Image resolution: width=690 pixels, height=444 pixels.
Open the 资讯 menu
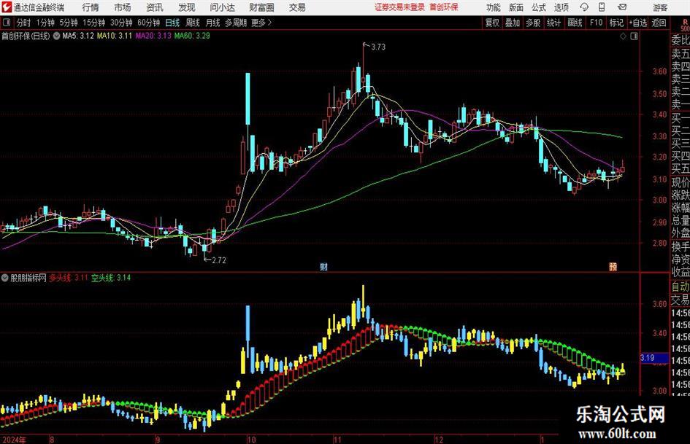155,7
